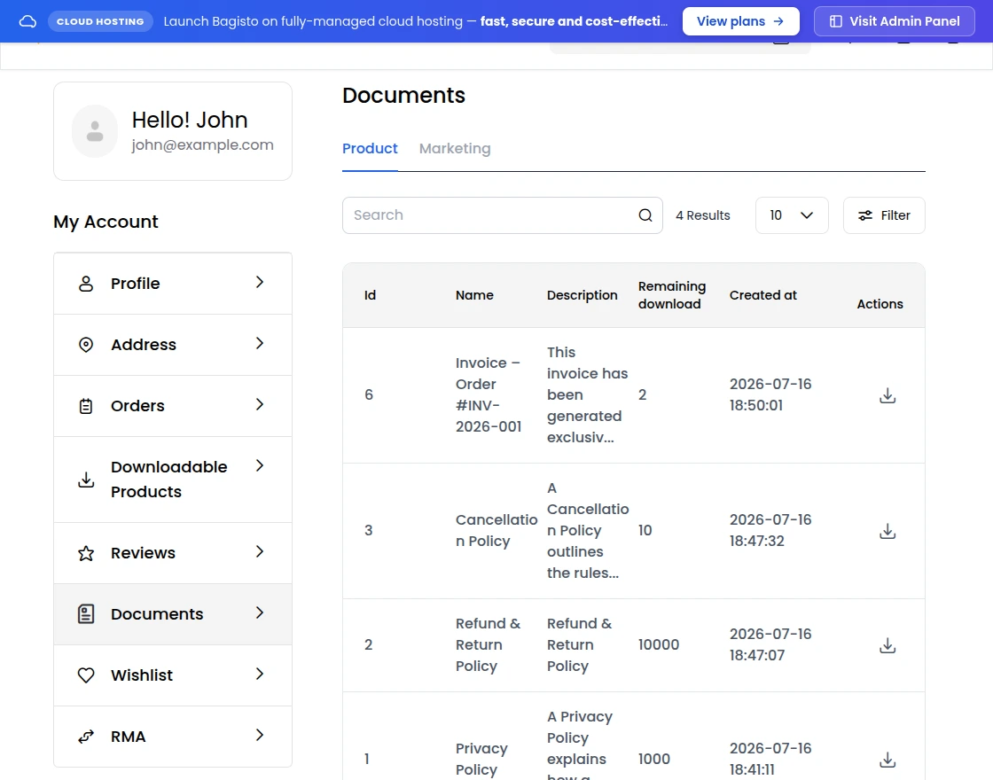Click the Created at column header
Viewport: 993px width, 780px height.
coord(763,295)
